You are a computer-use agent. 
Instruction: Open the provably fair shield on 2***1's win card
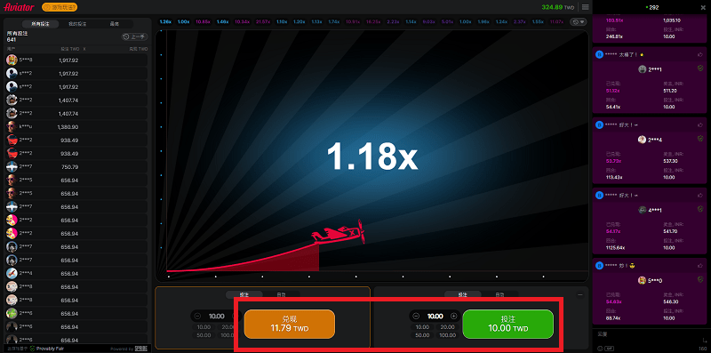(700, 68)
